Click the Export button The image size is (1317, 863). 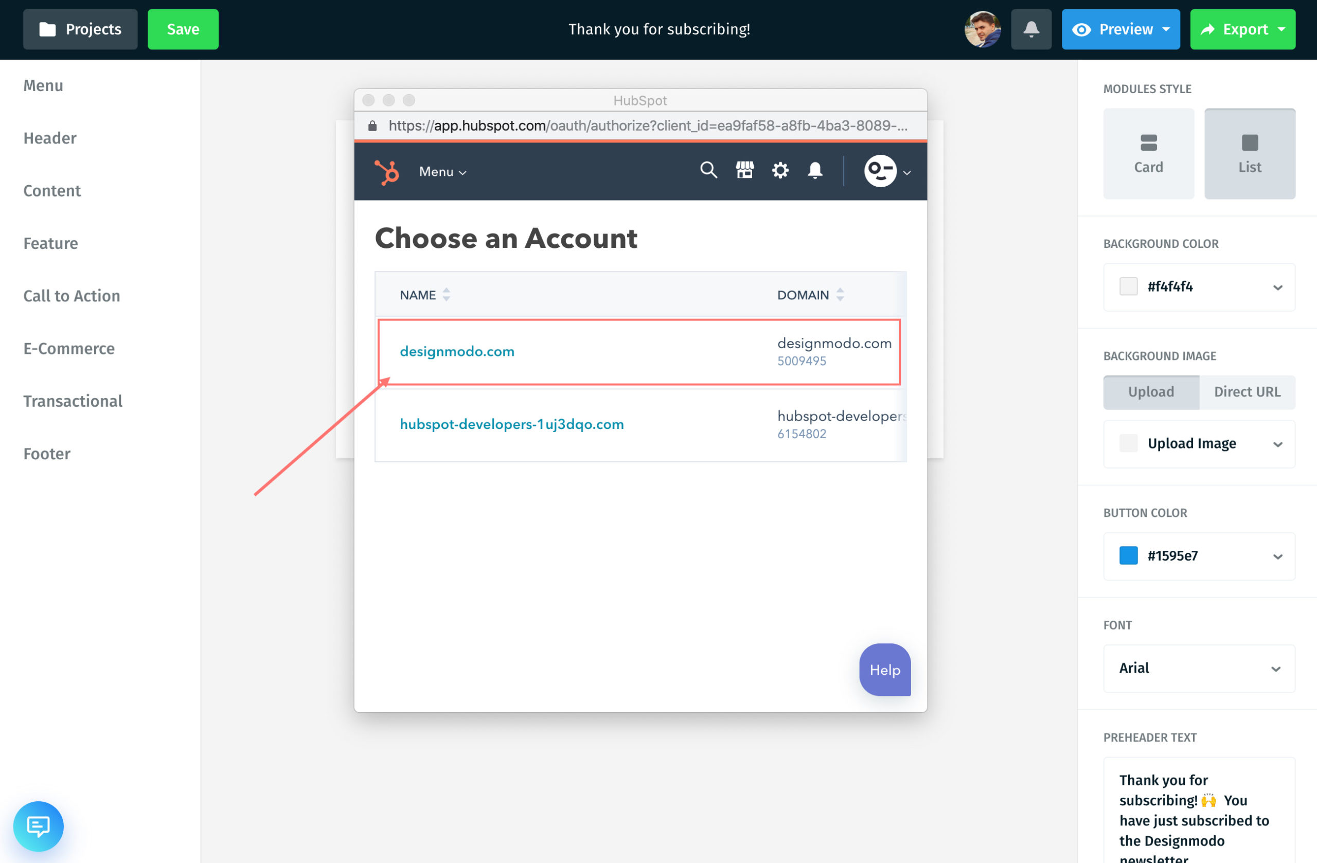1242,29
